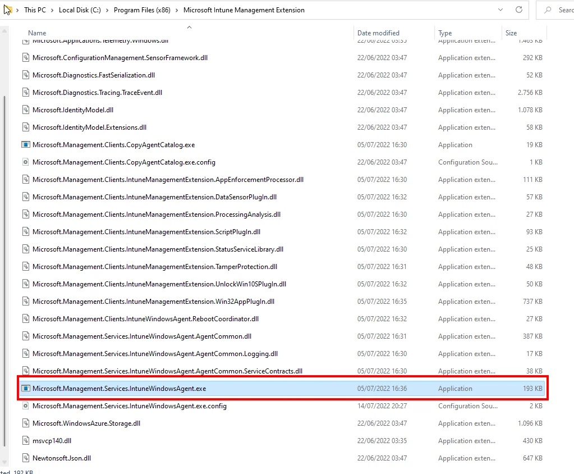Viewport: 574px width, 474px height.
Task: Click the IntuneWindowsAgent.exe.config gear icon
Action: tap(26, 405)
